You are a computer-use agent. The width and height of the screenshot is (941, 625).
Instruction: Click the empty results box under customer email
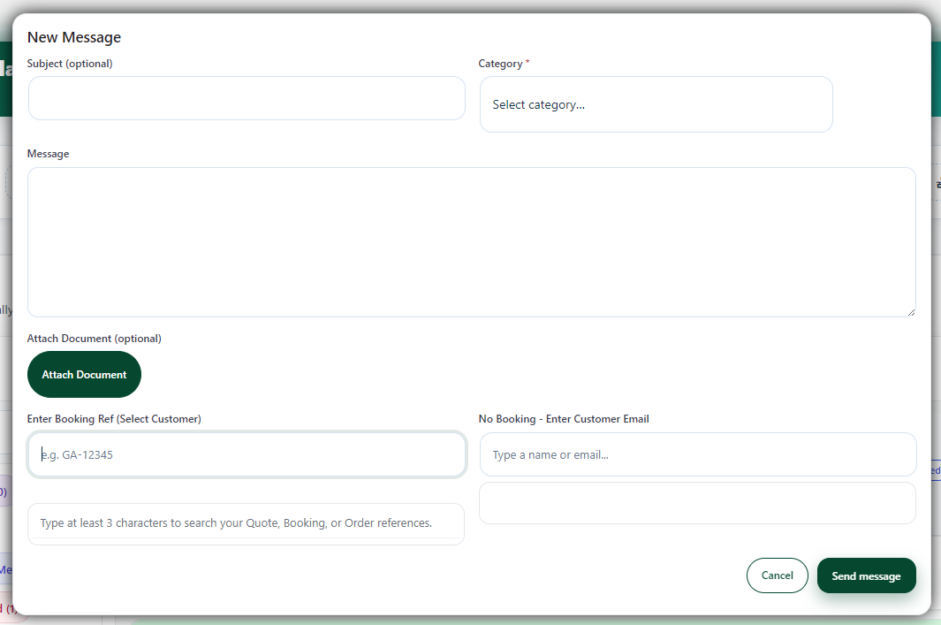(x=697, y=503)
